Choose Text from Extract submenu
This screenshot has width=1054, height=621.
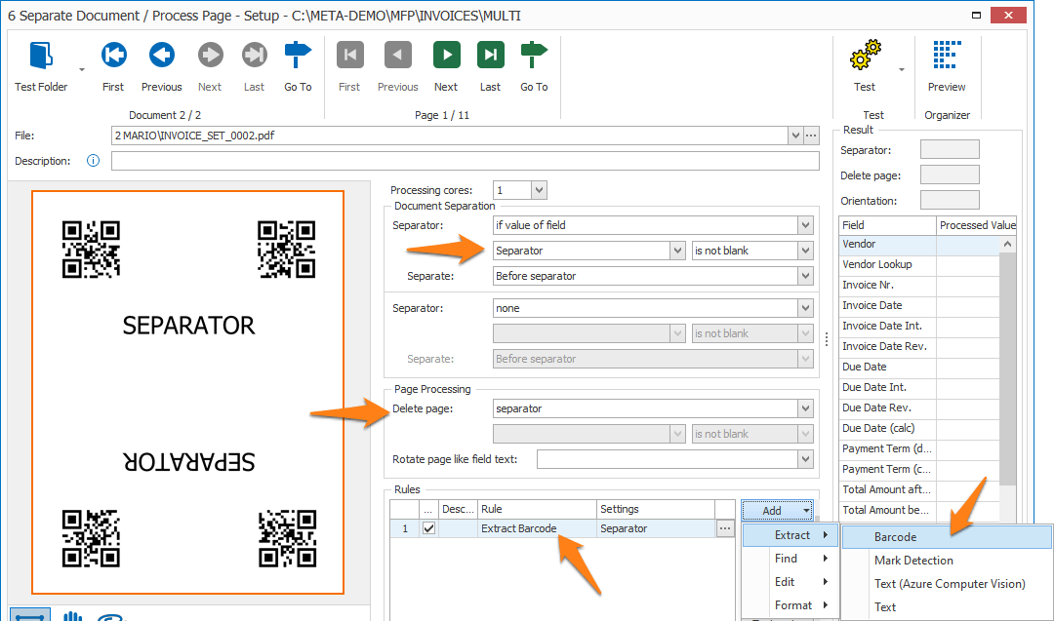tap(947, 607)
